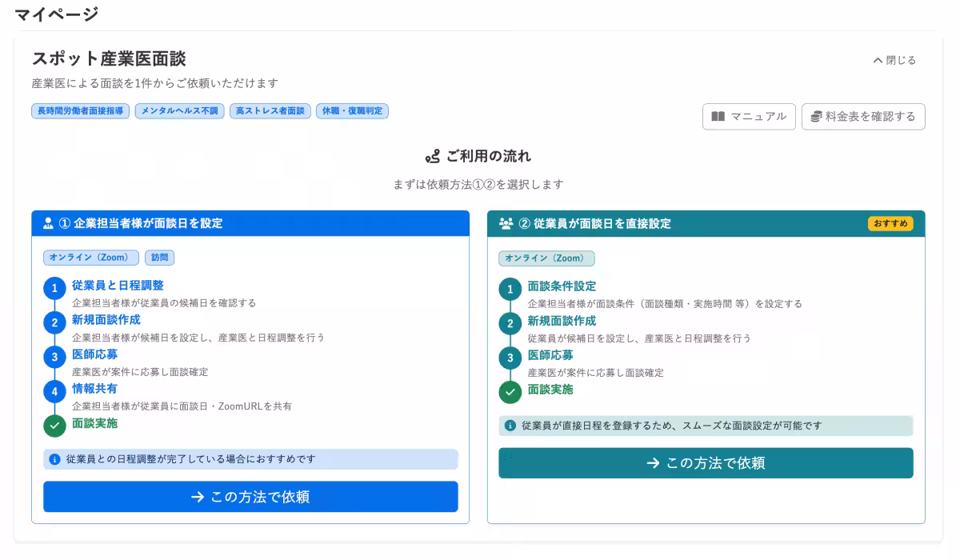Screen dimensions: 960x560
Task: Open the pricing via 料金表を確認する button
Action: coord(863,116)
